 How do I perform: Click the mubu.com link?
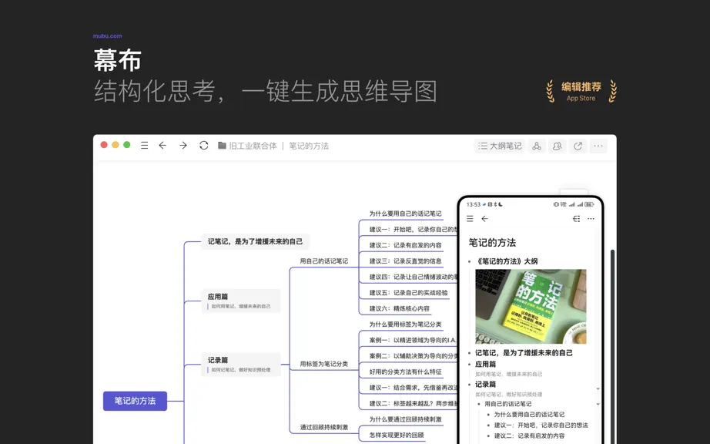coord(107,35)
